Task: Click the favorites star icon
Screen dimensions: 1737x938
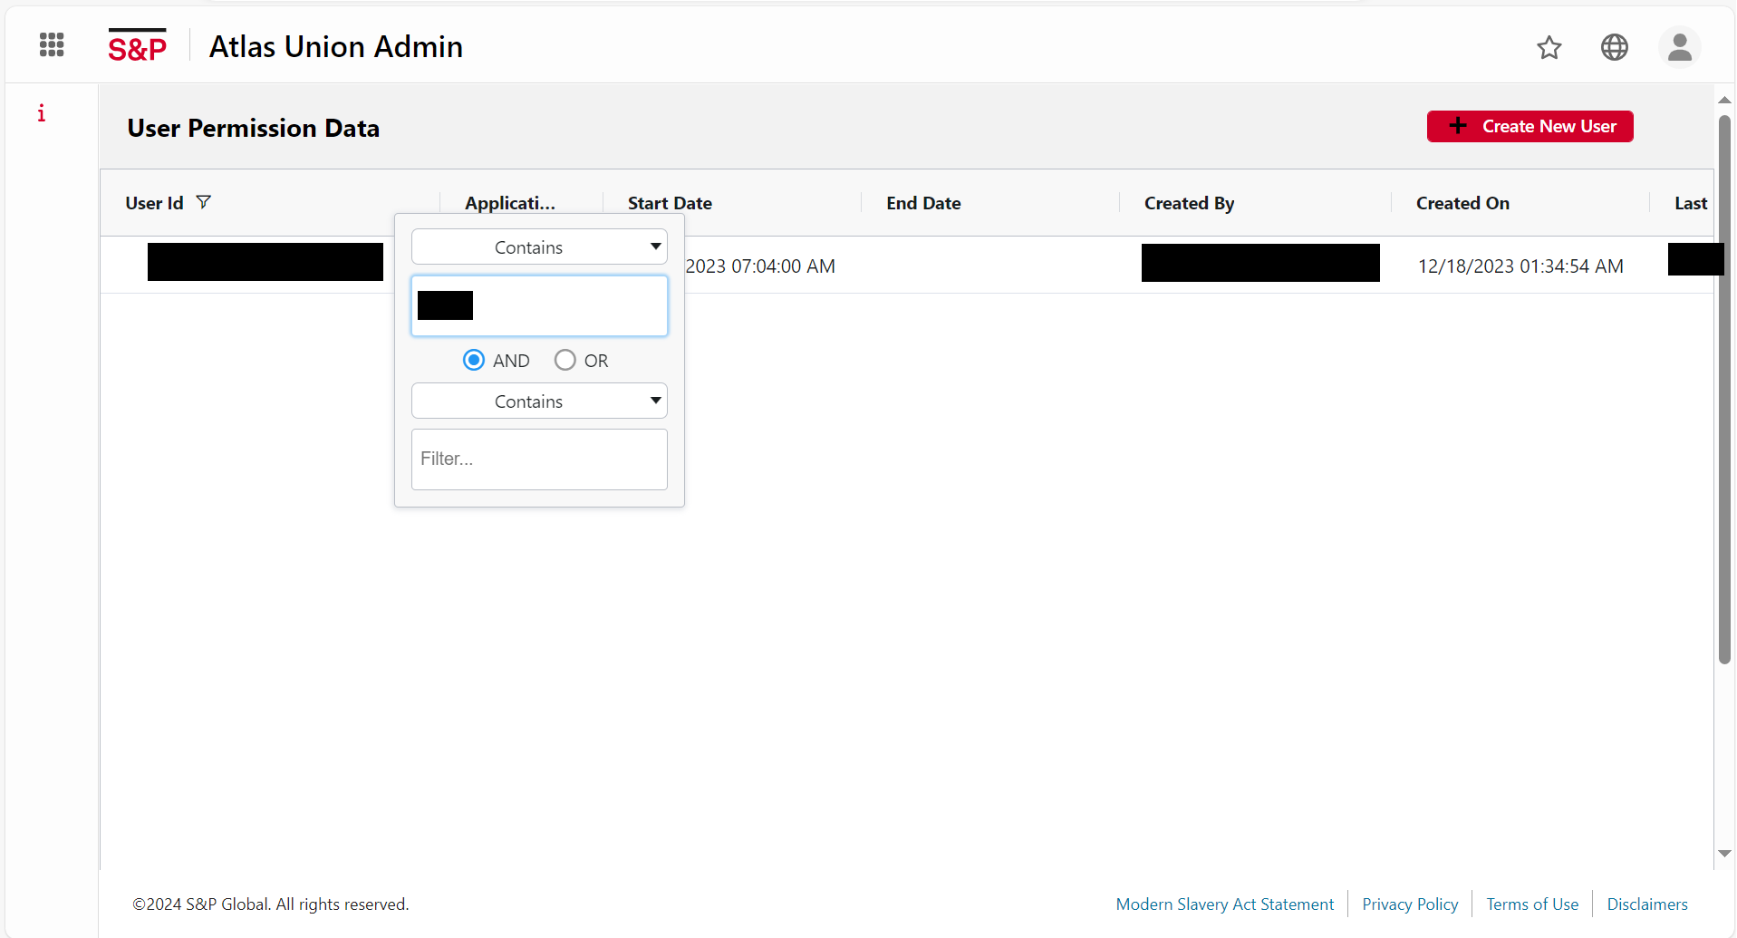Action: coord(1549,47)
